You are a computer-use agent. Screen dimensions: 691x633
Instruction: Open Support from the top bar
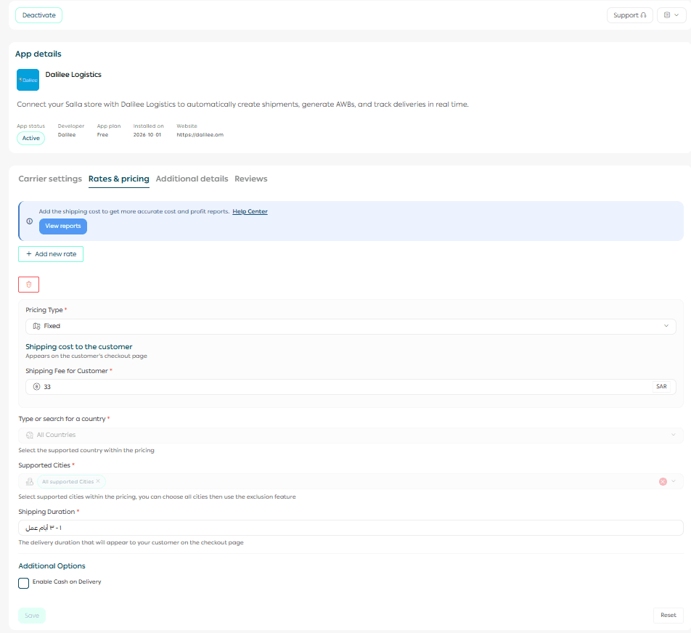click(x=630, y=15)
